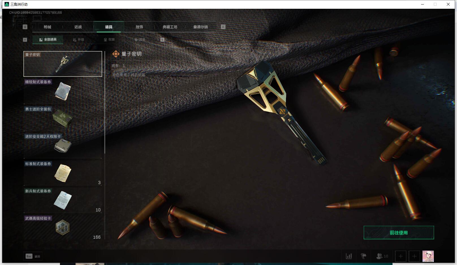The image size is (457, 265).
Task: Click the 前往使用 button
Action: click(x=399, y=233)
